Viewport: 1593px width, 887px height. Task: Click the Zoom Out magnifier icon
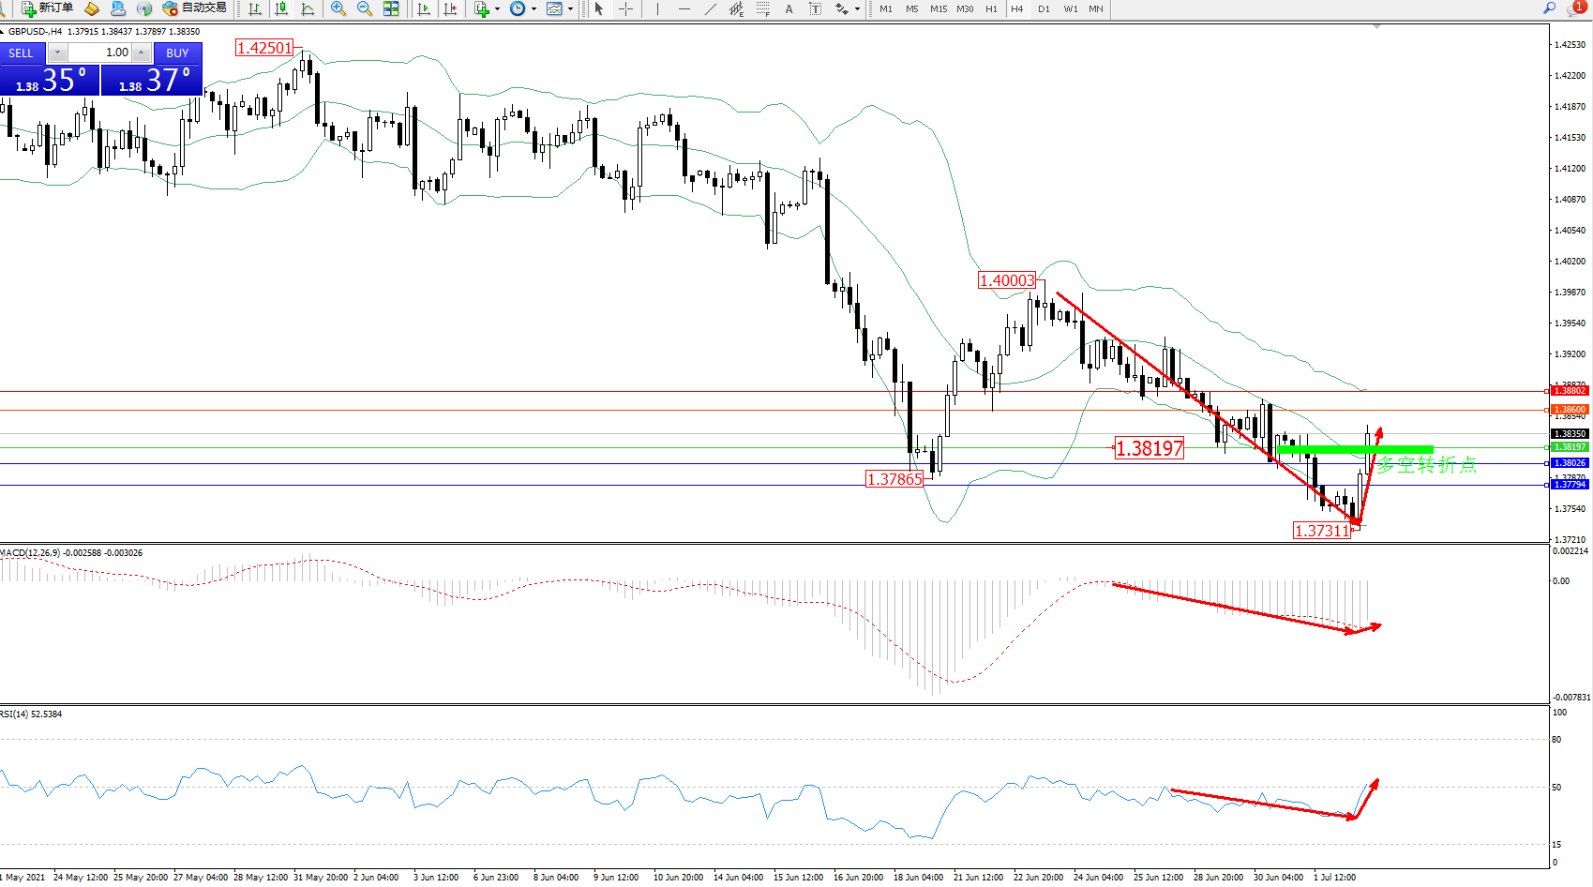click(365, 8)
